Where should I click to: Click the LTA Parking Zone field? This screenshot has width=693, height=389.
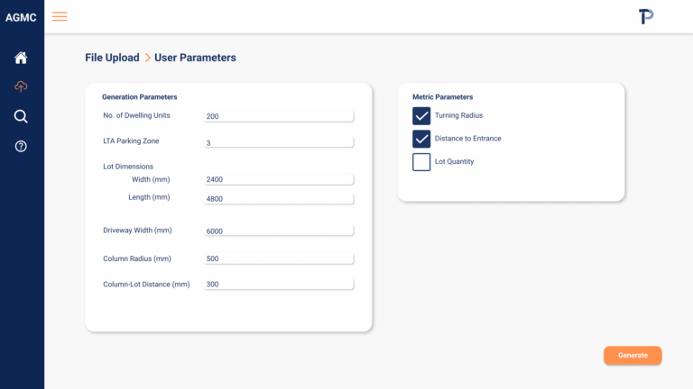coord(279,142)
